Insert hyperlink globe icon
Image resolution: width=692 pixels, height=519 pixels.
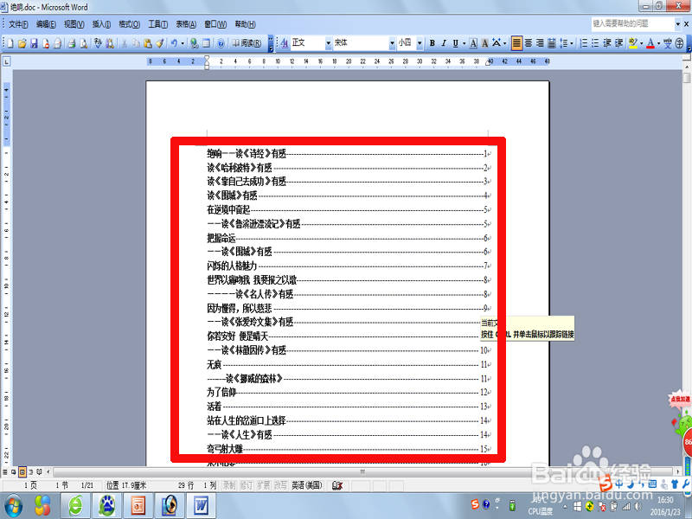[x=194, y=43]
